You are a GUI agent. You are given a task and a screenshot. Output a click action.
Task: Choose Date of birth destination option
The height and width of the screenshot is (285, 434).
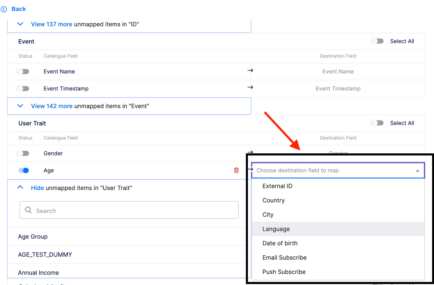[280, 243]
